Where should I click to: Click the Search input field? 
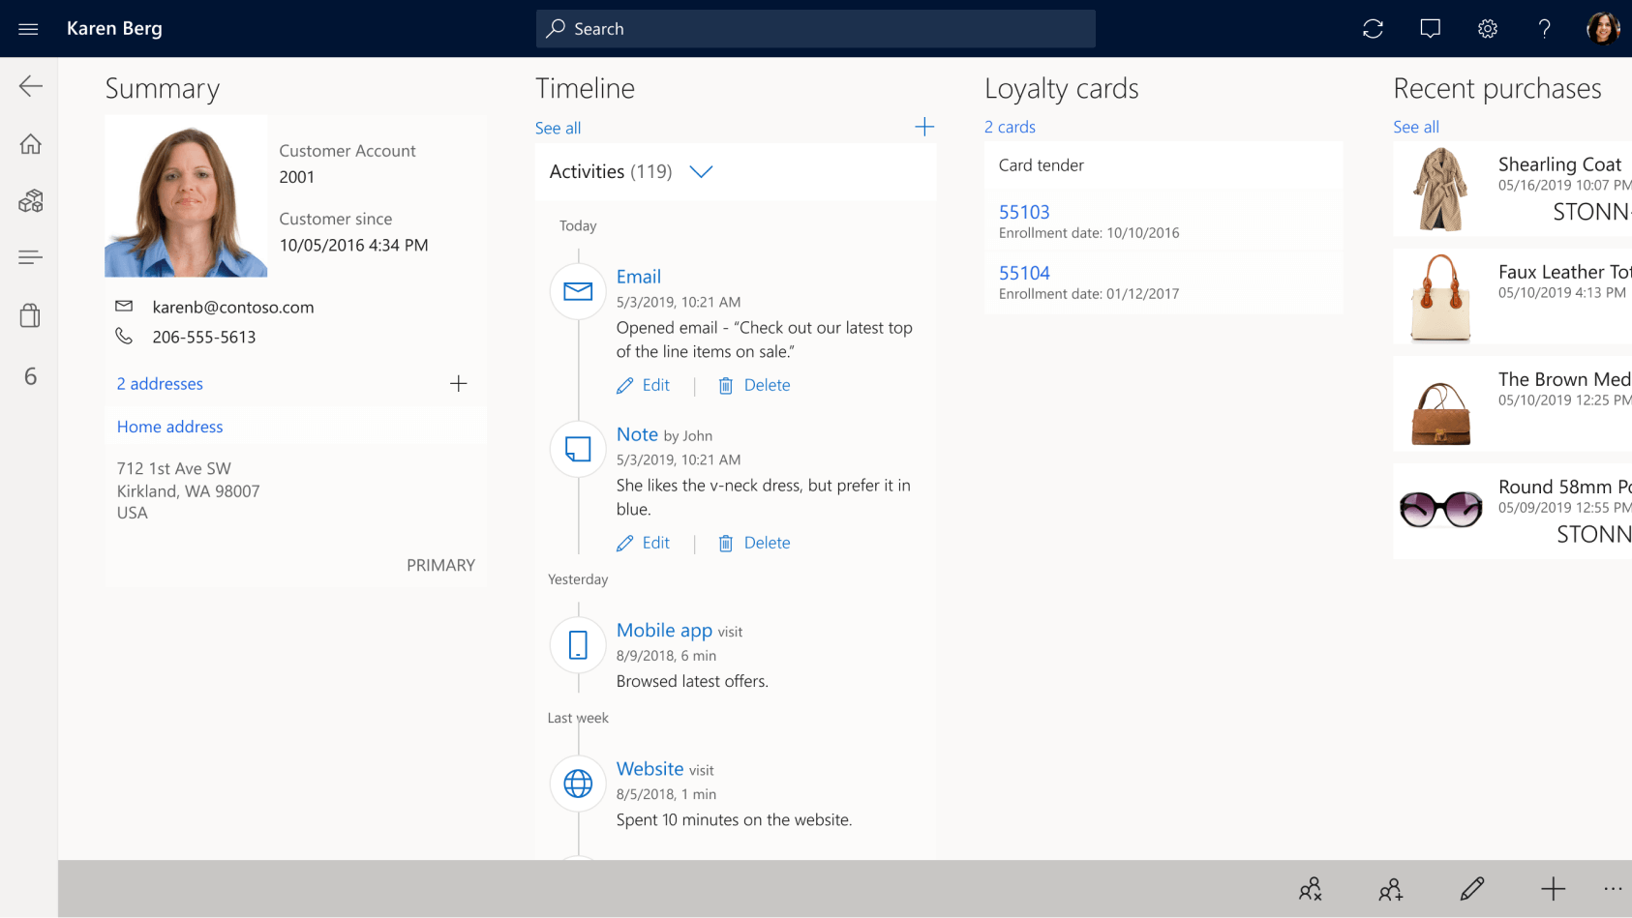coord(815,29)
